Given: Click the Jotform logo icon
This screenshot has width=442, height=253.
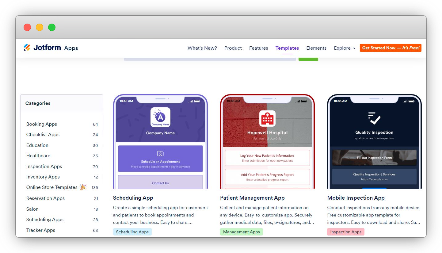Looking at the screenshot, I should coord(27,47).
